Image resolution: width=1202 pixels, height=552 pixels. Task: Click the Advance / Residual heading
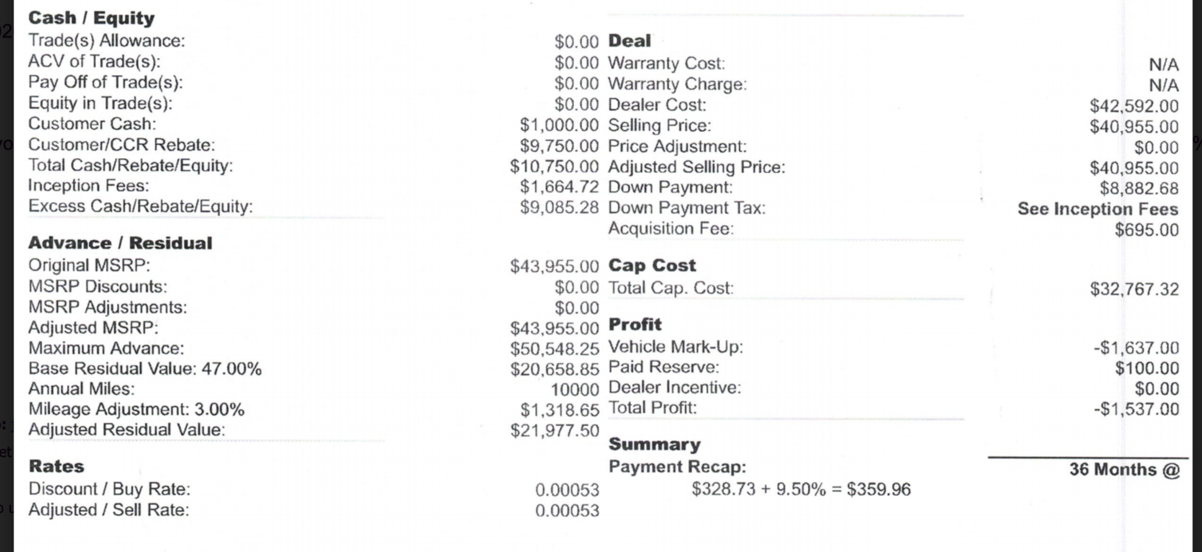tap(120, 243)
